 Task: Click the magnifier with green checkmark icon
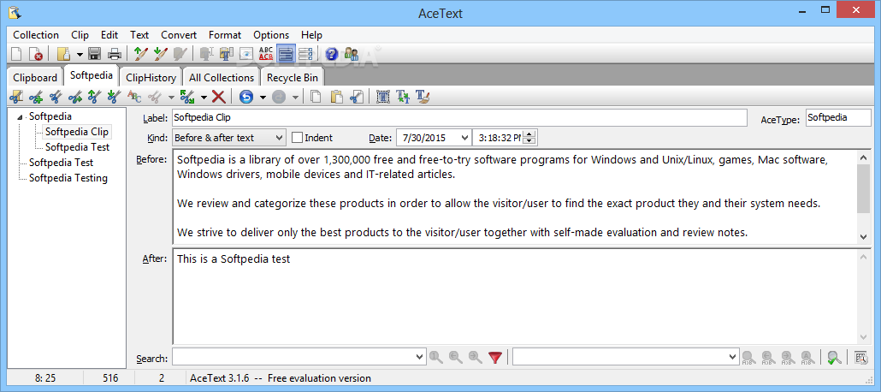tap(834, 357)
